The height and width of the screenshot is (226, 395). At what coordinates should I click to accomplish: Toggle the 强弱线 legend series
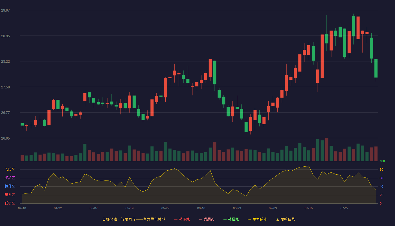click(x=207, y=219)
